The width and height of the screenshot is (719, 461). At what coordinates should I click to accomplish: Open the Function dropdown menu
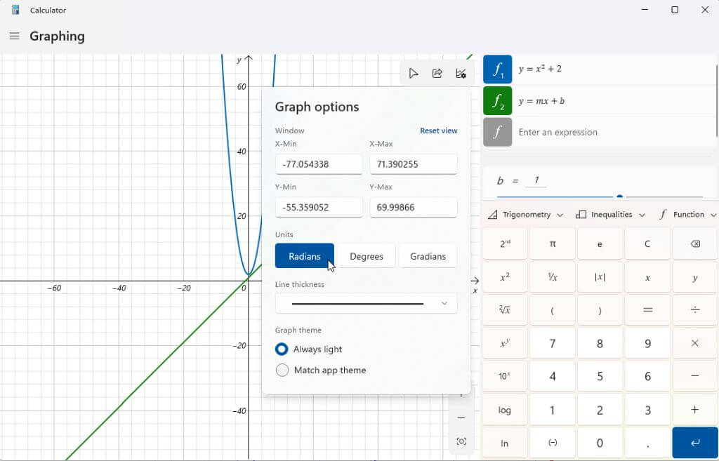click(x=687, y=215)
